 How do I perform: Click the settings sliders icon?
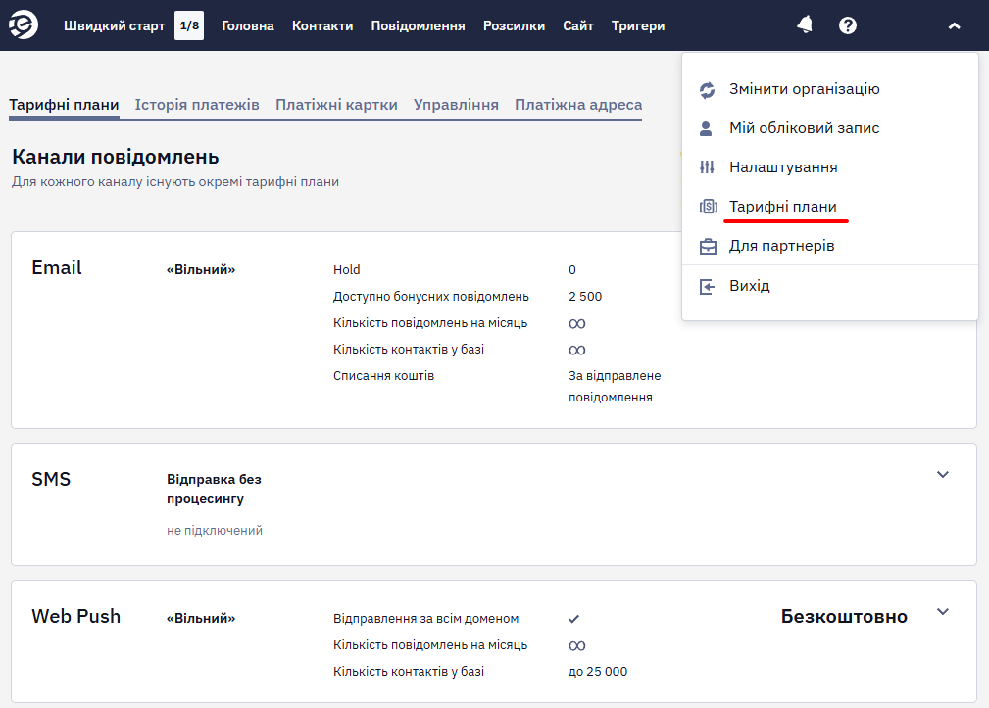[x=707, y=167]
